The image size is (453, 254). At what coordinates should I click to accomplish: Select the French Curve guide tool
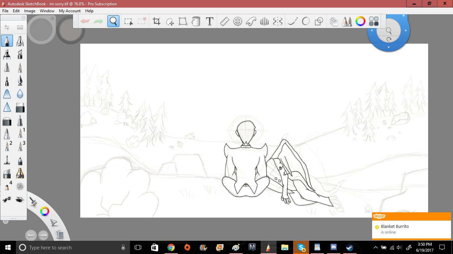pos(251,21)
